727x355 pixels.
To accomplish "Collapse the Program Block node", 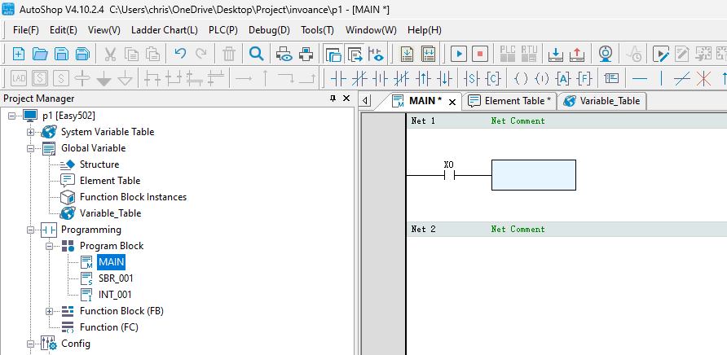I will tap(49, 246).
